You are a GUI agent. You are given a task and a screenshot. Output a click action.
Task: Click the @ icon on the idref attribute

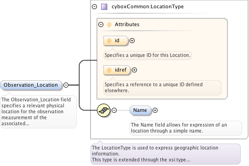coord(109,70)
